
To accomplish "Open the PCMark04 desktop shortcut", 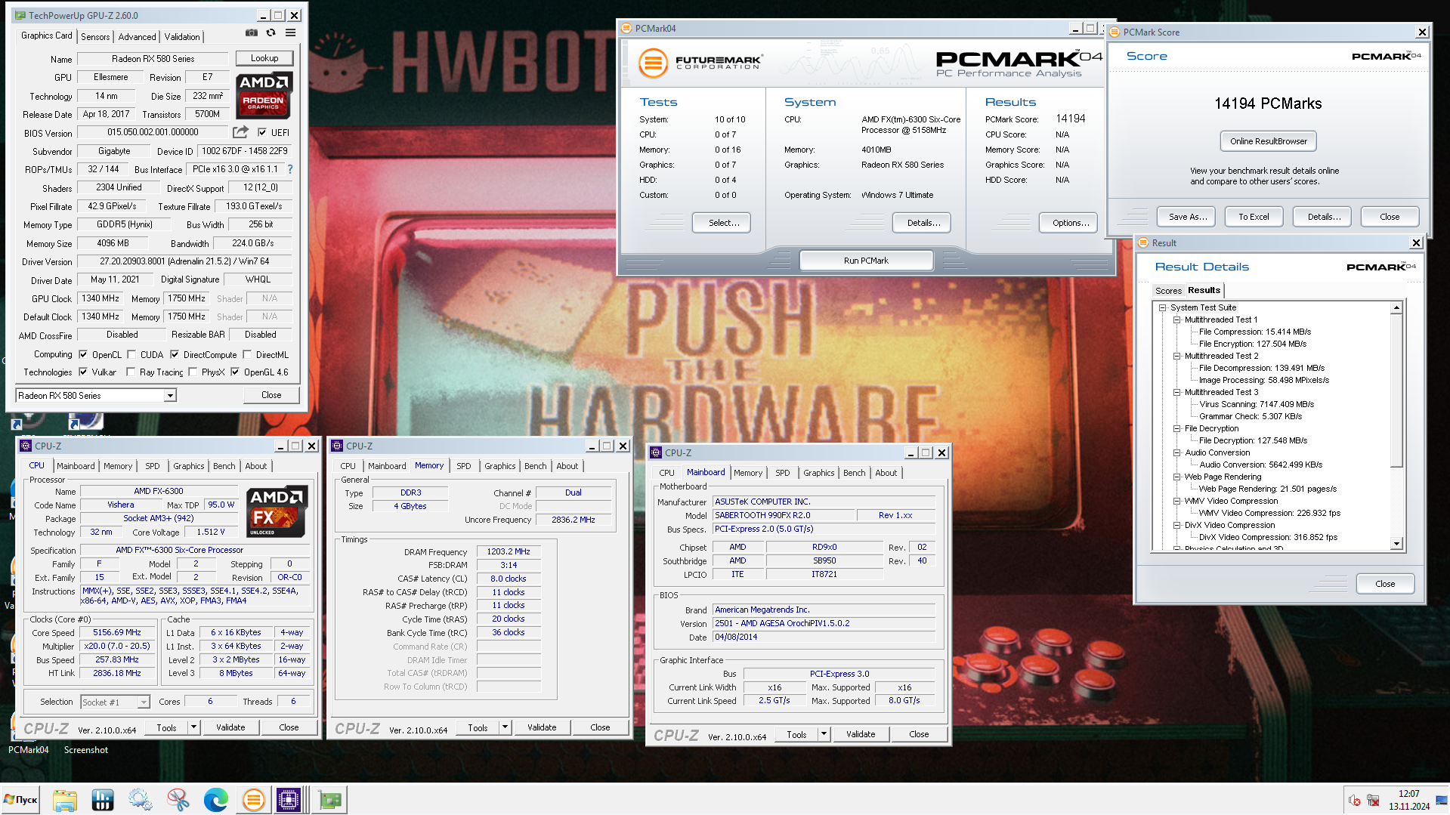I will click(x=29, y=750).
